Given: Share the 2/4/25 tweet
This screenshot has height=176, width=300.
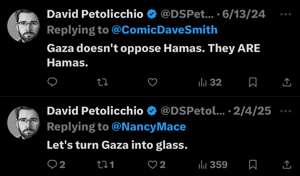Looking at the screenshot, I should pos(286,165).
